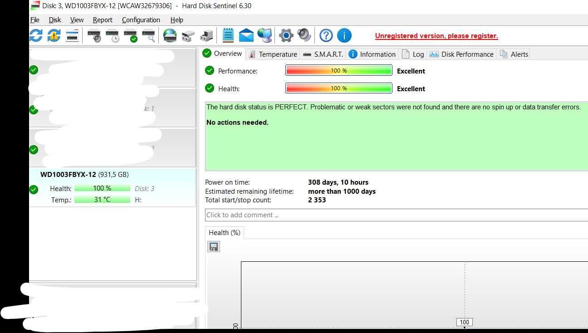Click green check icon next to Health label
The height and width of the screenshot is (333, 588).
coord(210,88)
